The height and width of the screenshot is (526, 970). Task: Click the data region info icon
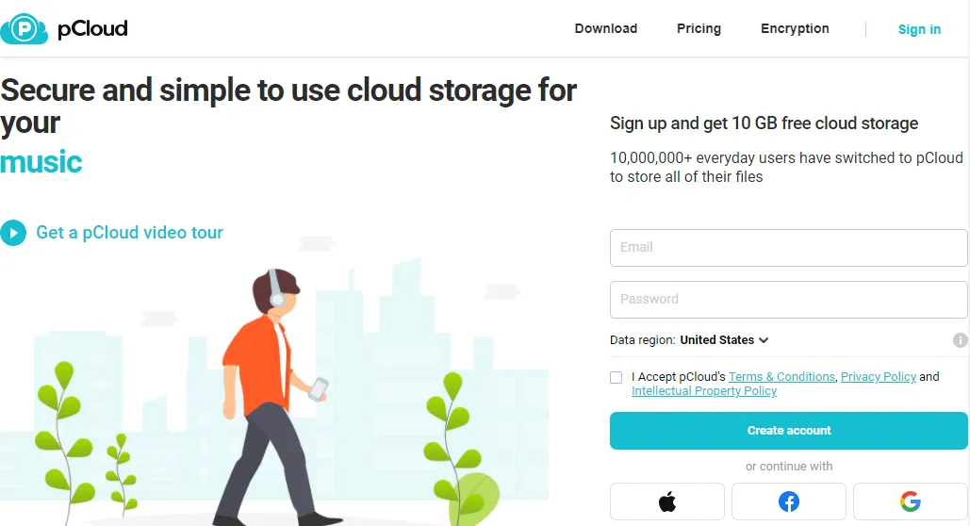point(960,340)
